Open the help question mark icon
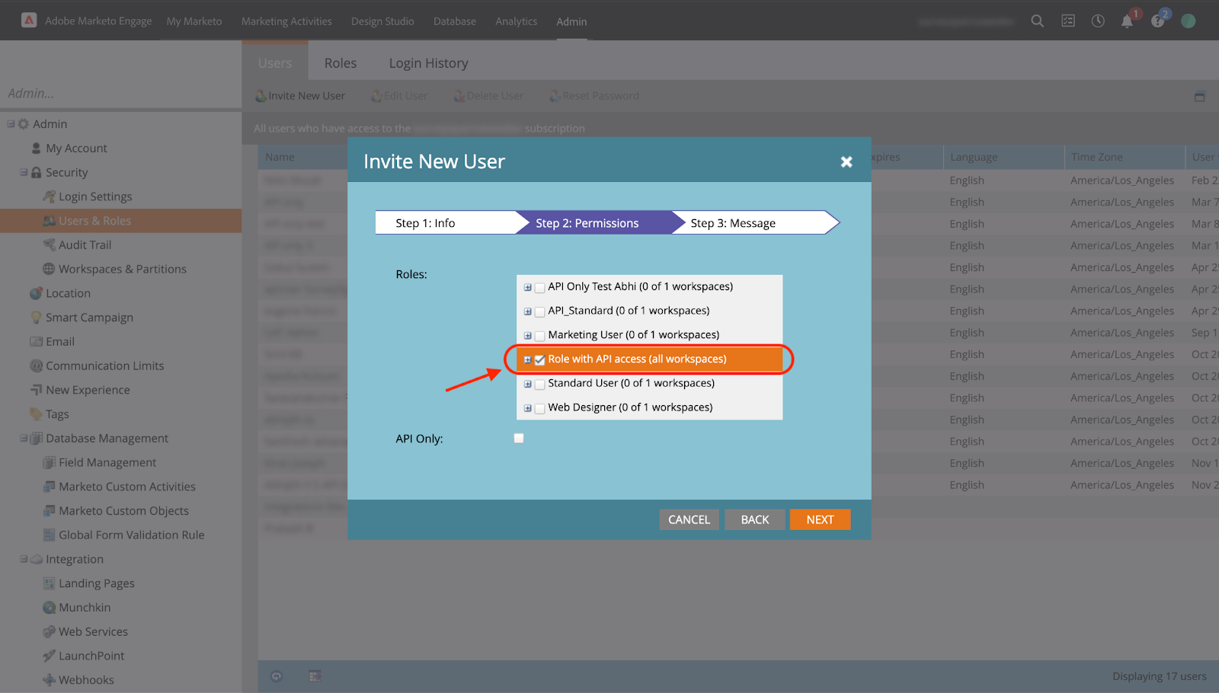The width and height of the screenshot is (1219, 693). [1158, 21]
